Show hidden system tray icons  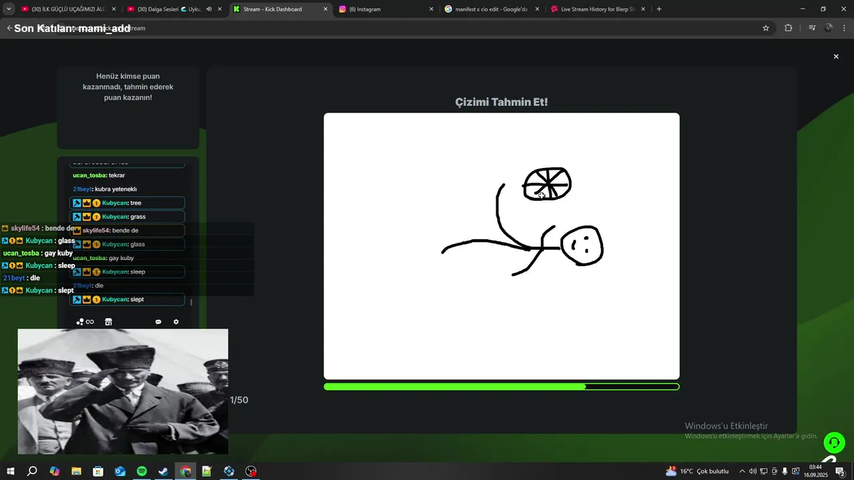point(742,471)
